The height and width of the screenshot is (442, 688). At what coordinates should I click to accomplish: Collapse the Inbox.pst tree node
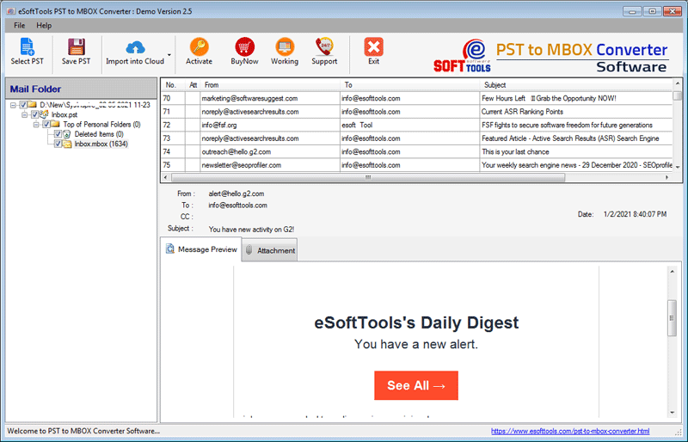[x=25, y=114]
